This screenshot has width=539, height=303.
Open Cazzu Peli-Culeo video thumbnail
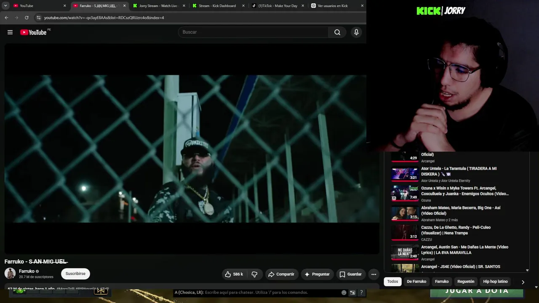tap(405, 232)
